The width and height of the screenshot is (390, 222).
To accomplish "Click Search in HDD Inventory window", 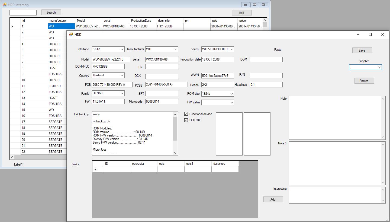I will click(51, 12).
